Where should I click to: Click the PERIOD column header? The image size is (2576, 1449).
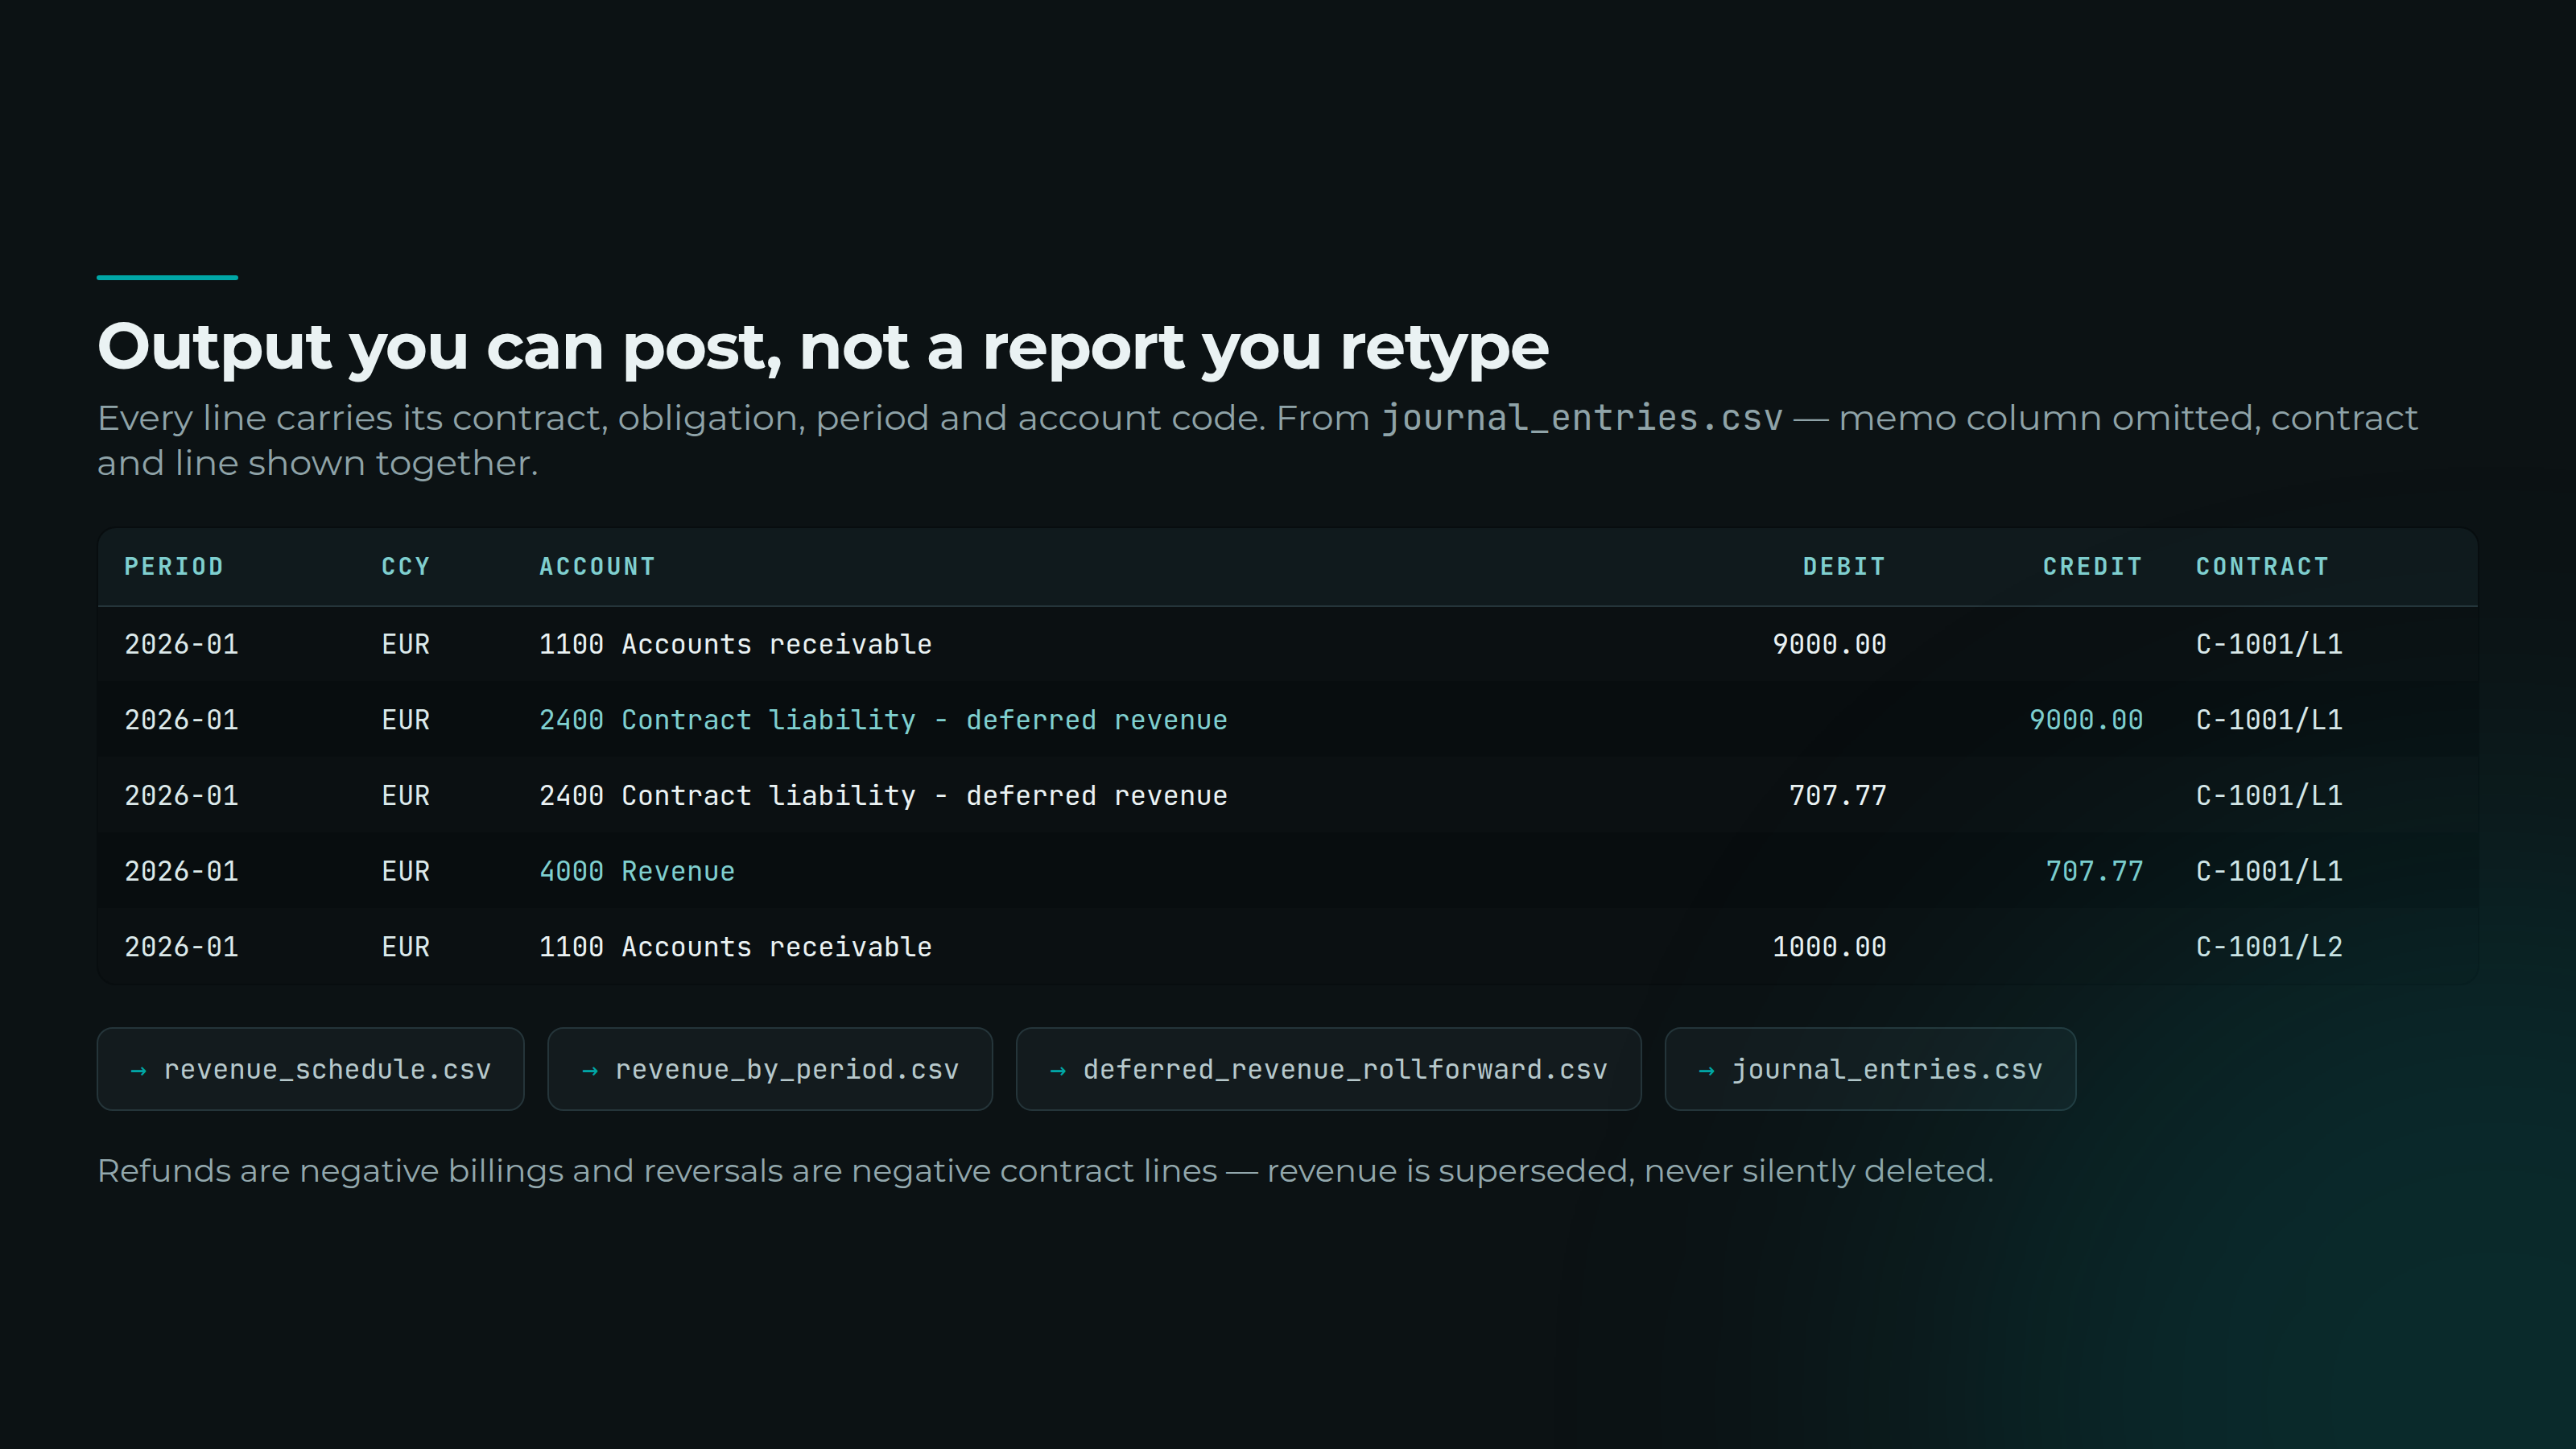point(174,567)
